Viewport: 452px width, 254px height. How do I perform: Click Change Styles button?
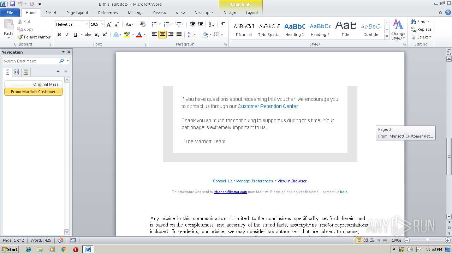click(398, 30)
